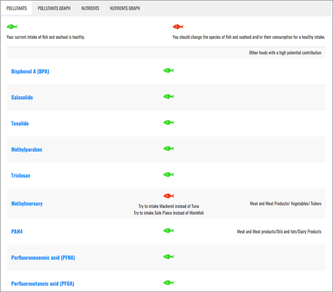Click the green fish icon in Tonalide row
The image size is (333, 292).
168,123
